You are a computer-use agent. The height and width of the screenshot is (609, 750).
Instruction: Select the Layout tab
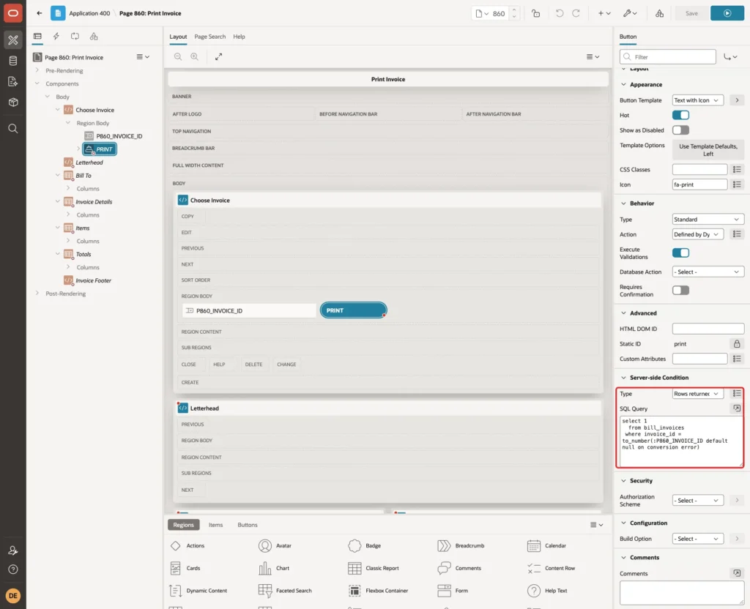click(178, 37)
